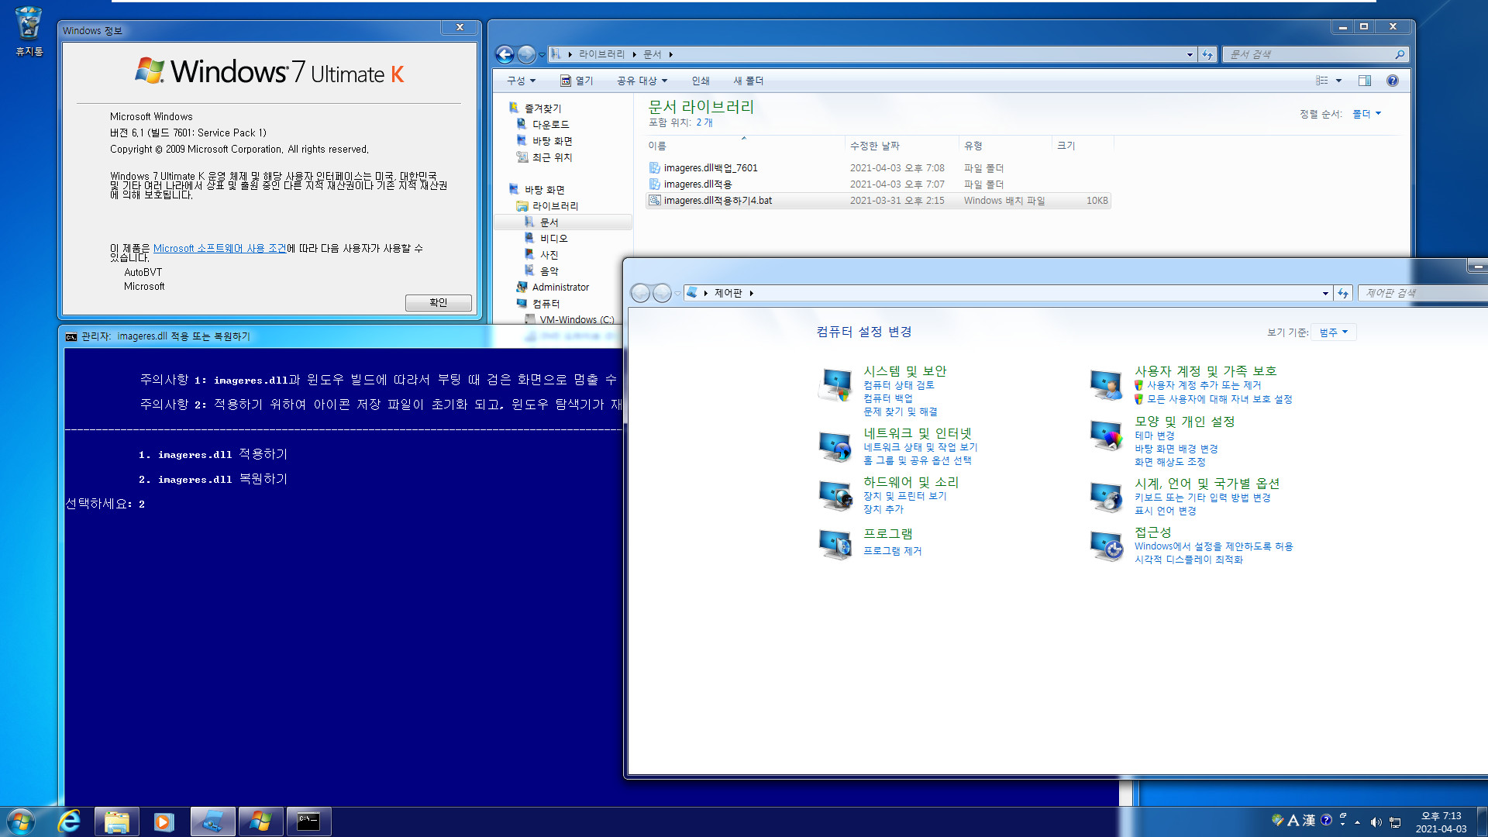Open the System and Security category icon

[835, 384]
